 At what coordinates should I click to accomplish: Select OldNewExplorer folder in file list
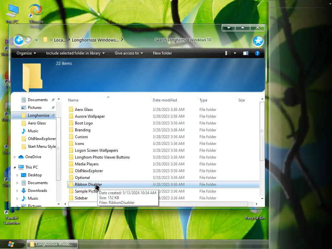89,171
